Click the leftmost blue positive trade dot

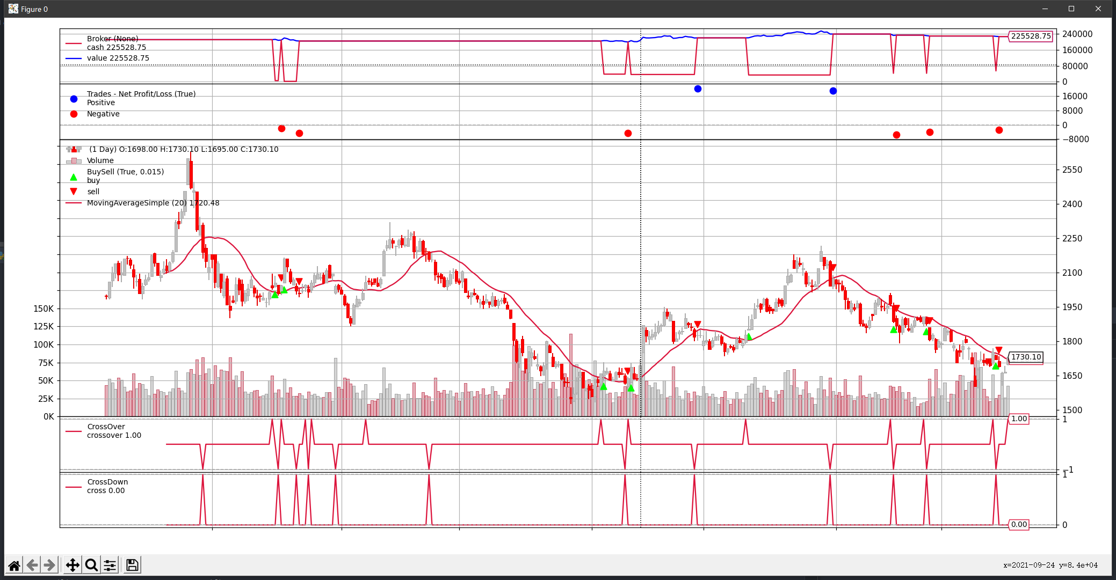(698, 89)
